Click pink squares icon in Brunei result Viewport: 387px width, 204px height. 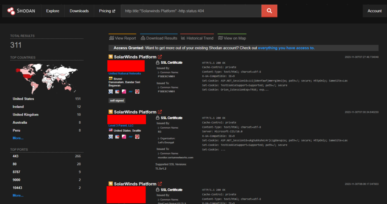(124, 92)
